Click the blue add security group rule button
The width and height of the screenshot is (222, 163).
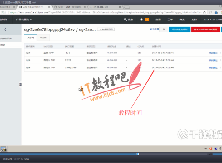(179, 29)
